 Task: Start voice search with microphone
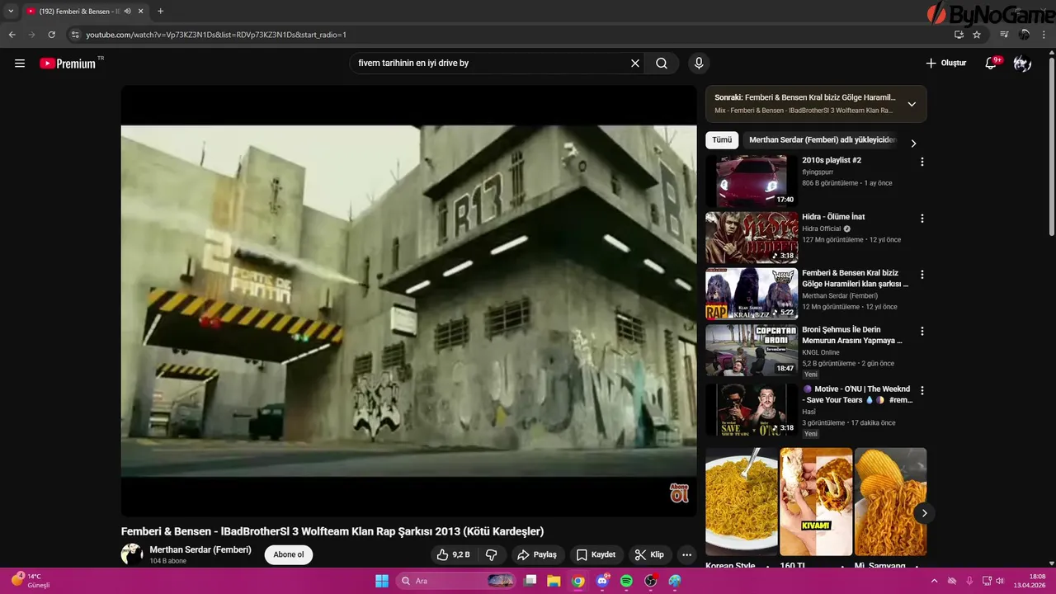click(699, 64)
